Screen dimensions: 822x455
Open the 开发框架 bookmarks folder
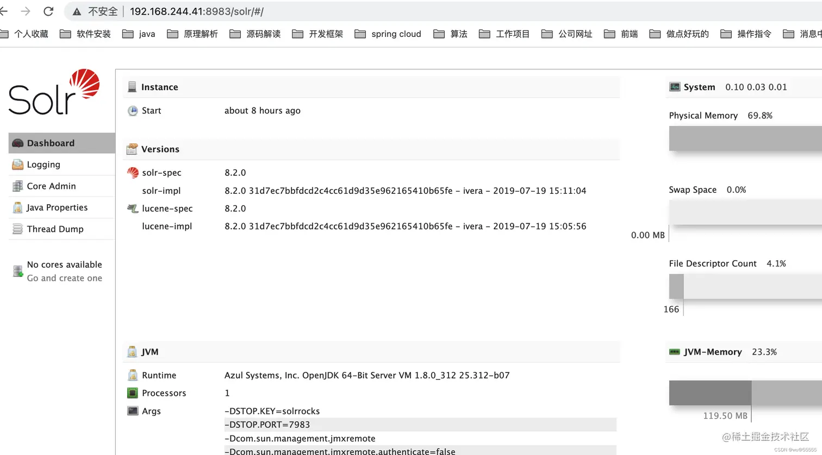click(317, 34)
